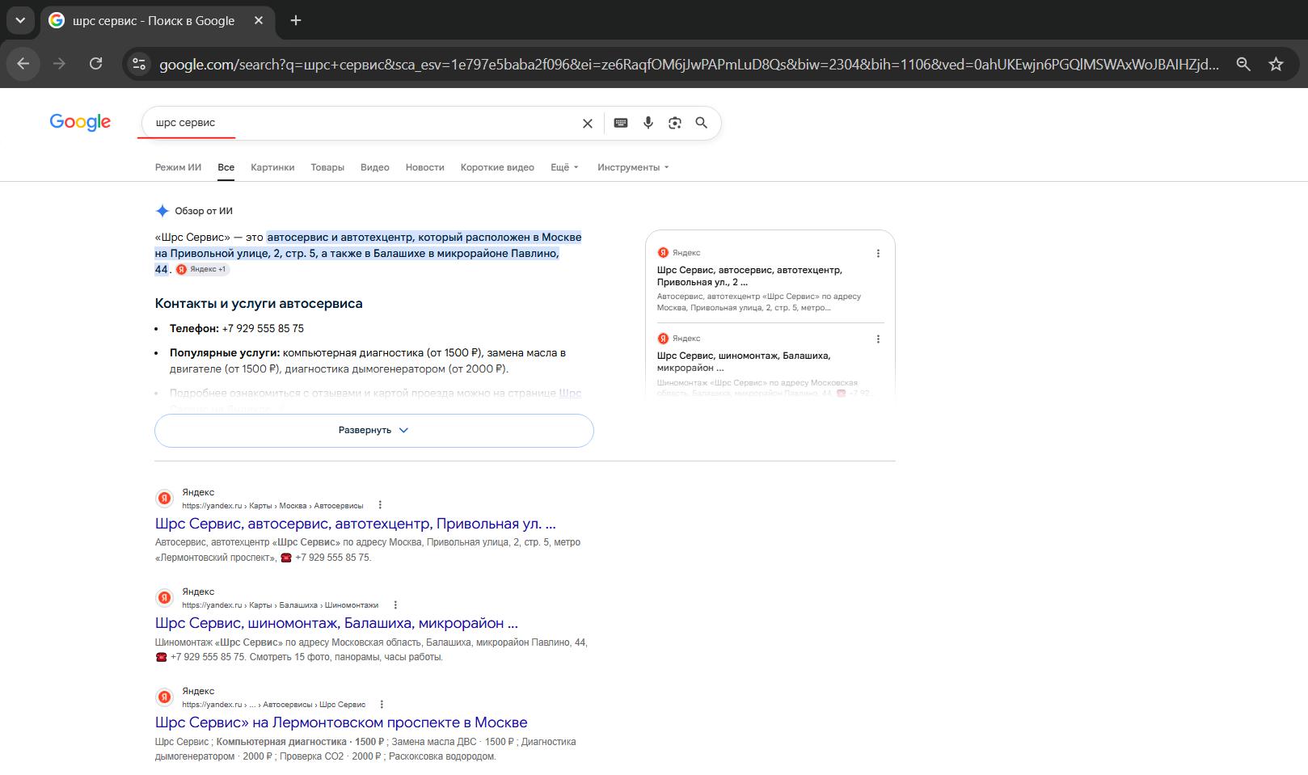
Task: Search by image with Google Lens
Action: [x=675, y=123]
